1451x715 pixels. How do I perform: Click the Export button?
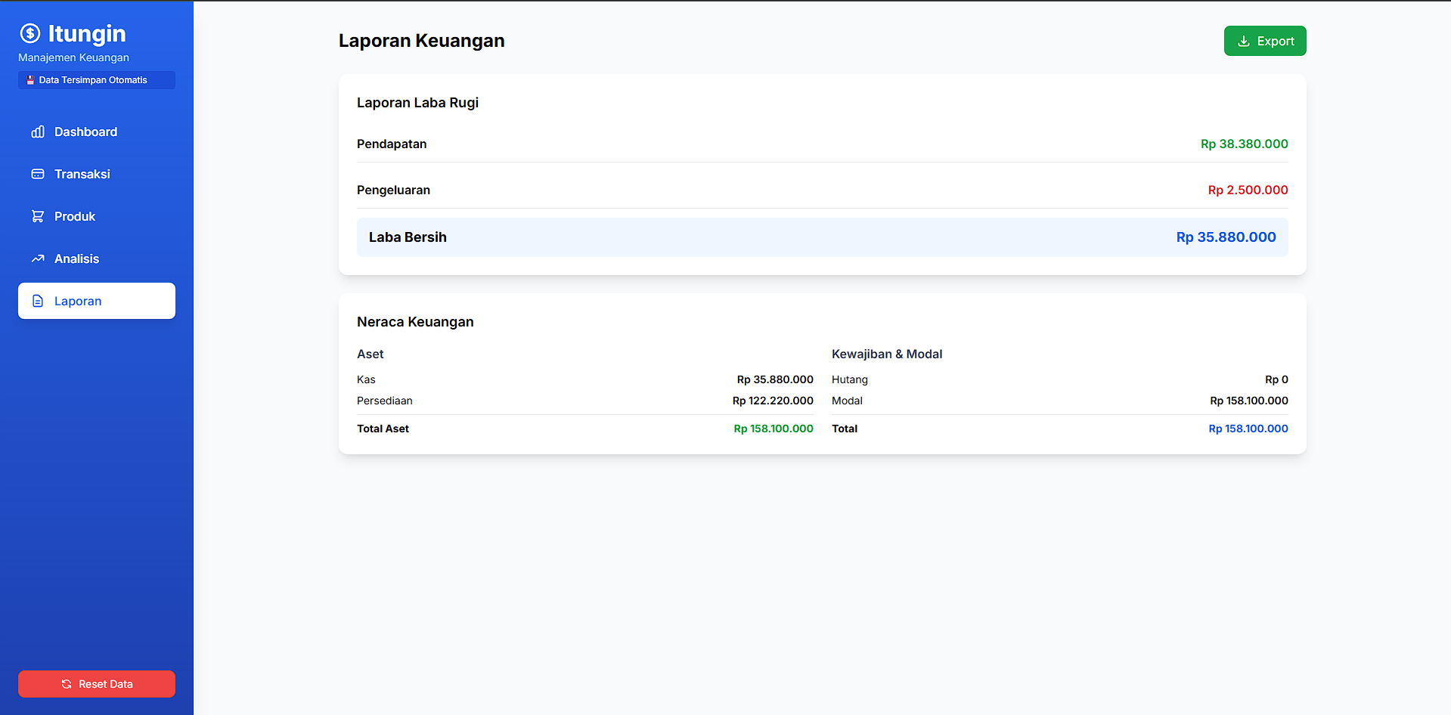pyautogui.click(x=1264, y=41)
